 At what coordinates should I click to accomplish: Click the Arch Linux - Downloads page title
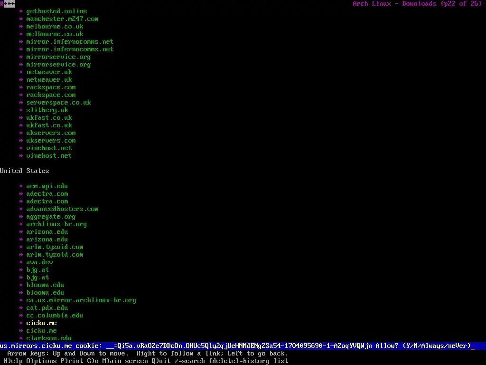pyautogui.click(x=418, y=4)
